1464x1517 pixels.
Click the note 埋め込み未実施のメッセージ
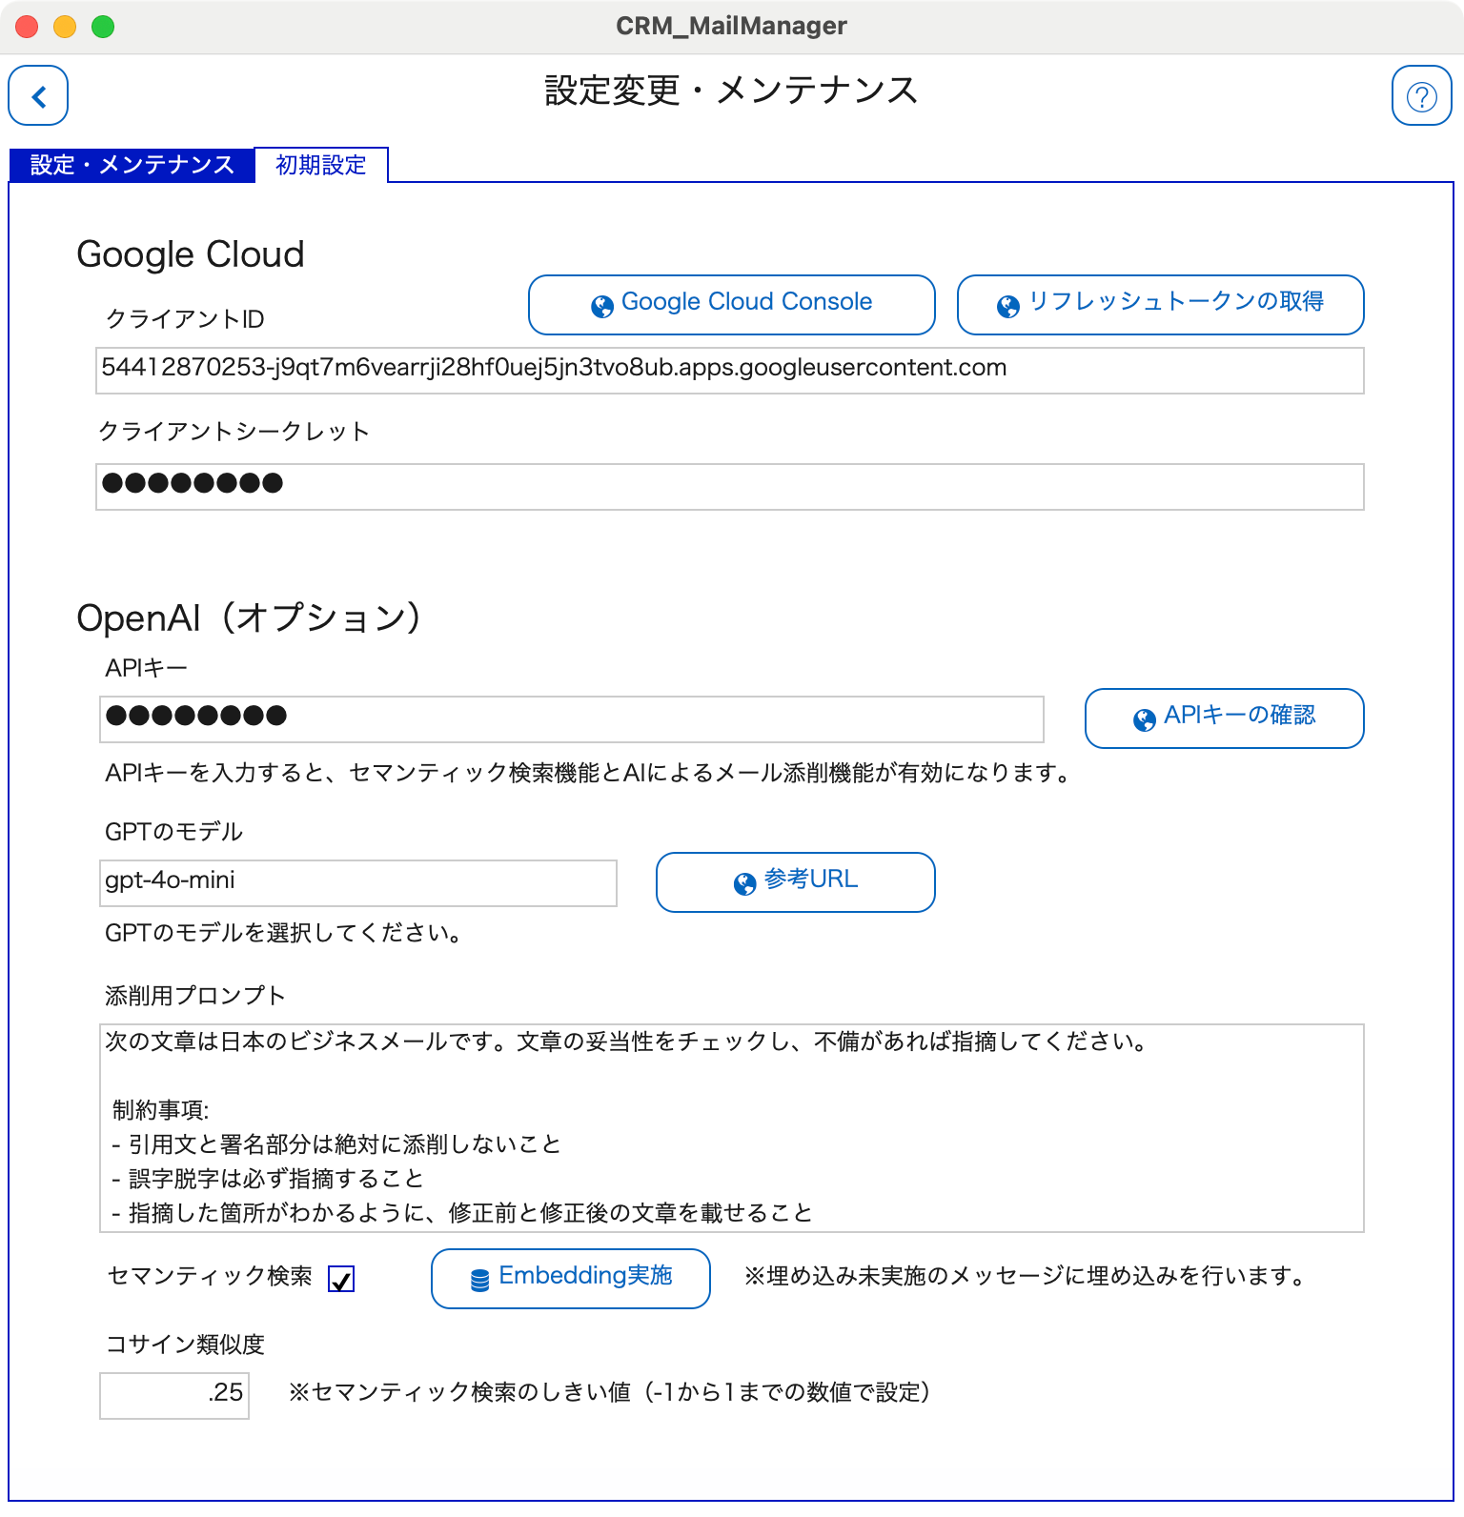point(1025,1276)
